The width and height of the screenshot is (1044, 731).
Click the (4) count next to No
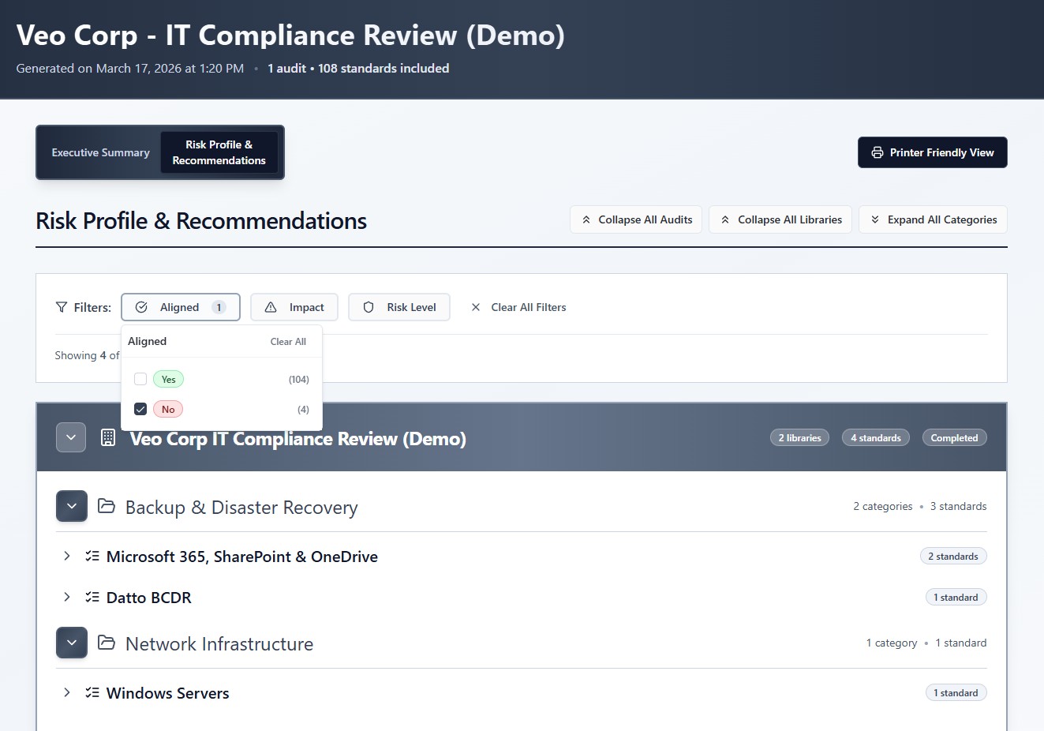coord(303,409)
